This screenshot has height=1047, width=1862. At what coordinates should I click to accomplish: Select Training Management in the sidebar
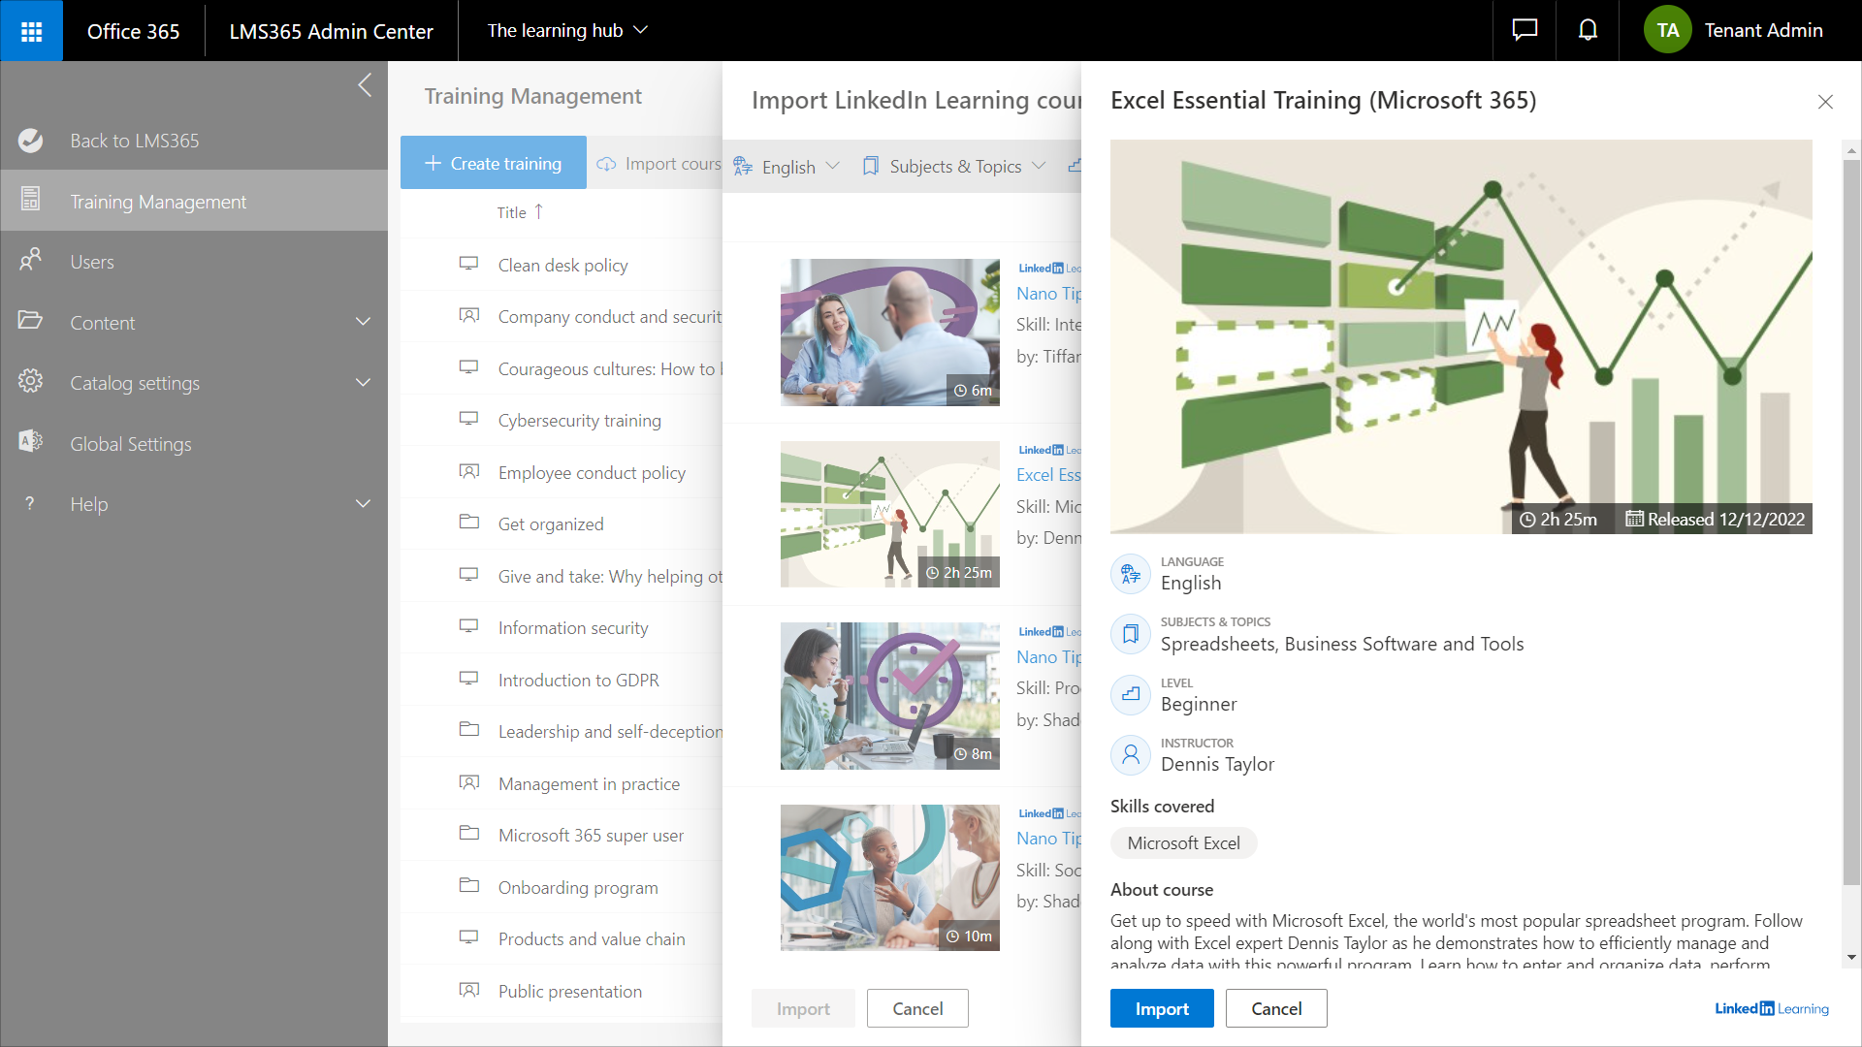(194, 201)
